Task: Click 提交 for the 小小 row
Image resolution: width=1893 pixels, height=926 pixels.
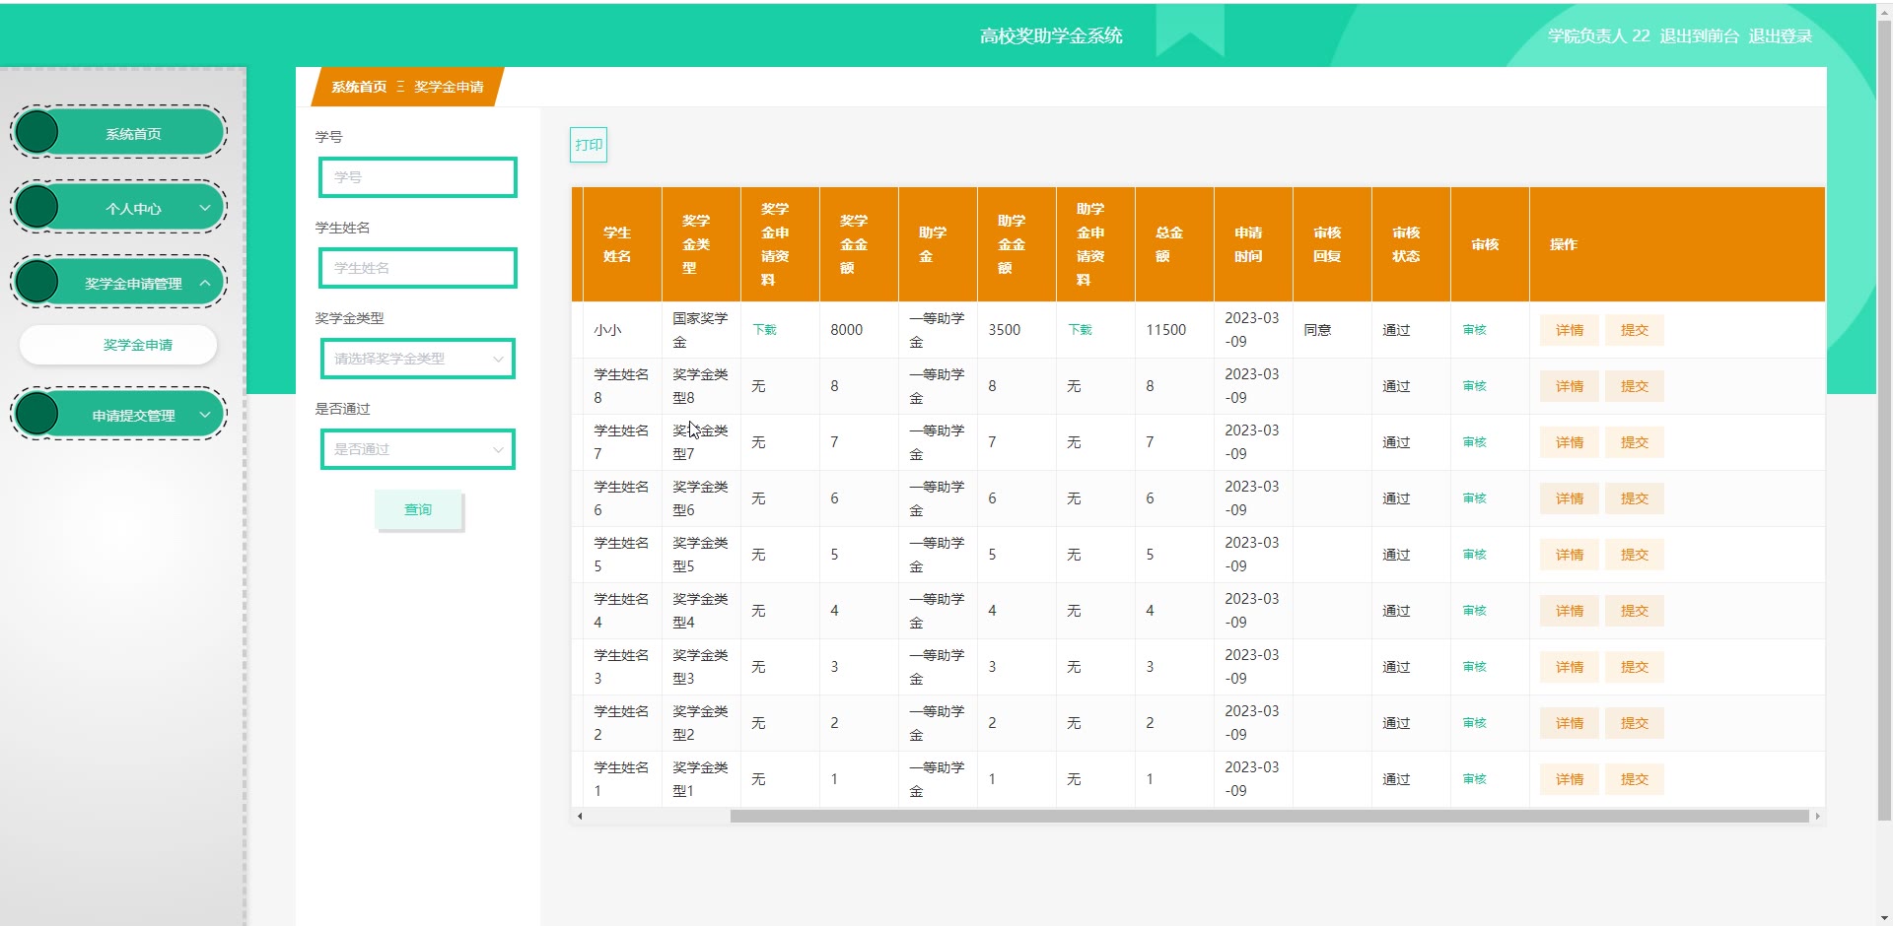Action: pyautogui.click(x=1635, y=330)
